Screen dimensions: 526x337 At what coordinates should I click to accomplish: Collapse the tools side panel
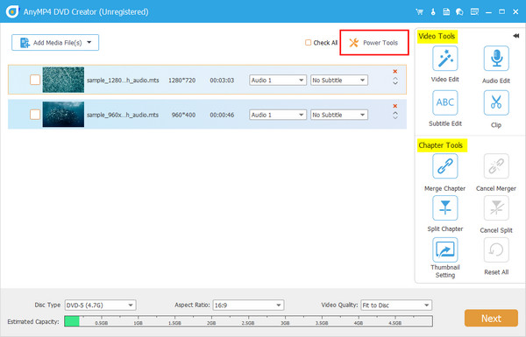[516, 36]
